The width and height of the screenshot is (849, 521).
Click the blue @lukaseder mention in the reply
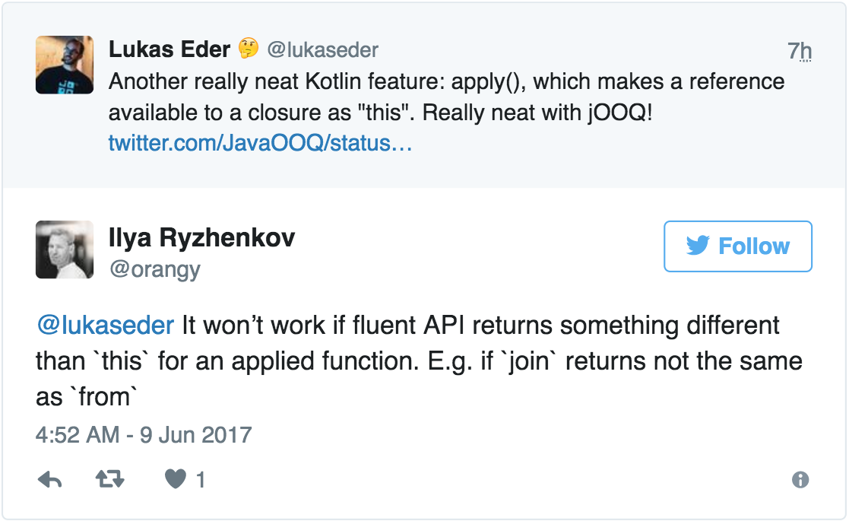point(106,326)
